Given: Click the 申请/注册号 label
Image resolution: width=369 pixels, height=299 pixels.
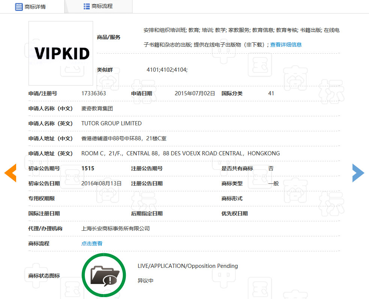Looking at the screenshot, I should pyautogui.click(x=42, y=93).
